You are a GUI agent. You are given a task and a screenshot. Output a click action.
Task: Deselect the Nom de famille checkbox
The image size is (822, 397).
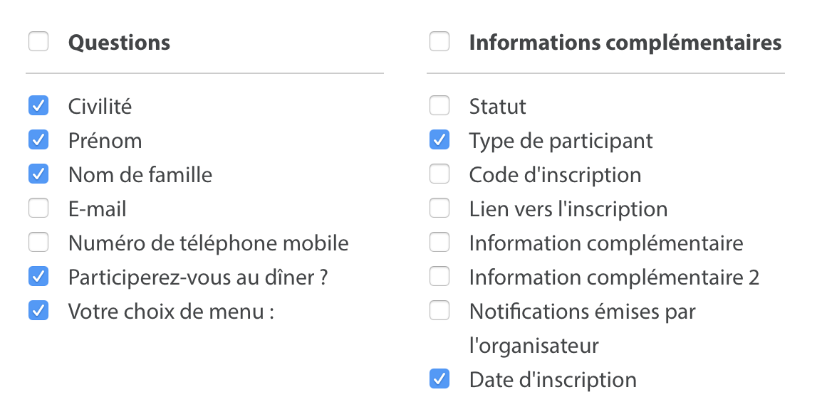point(38,174)
